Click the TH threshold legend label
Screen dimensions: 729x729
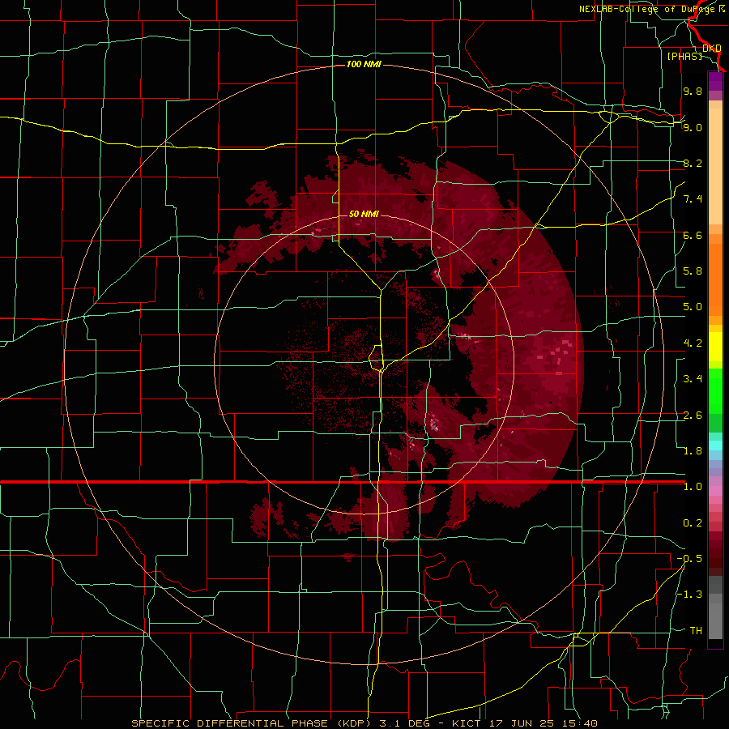(696, 631)
